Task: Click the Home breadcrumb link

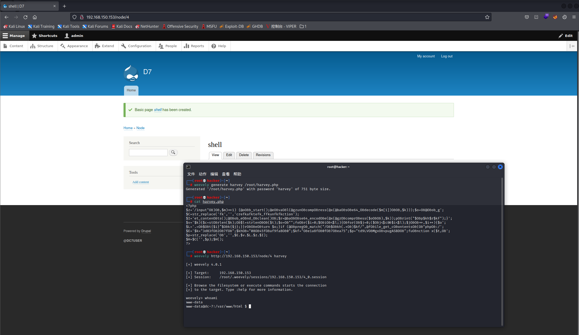Action: (x=128, y=128)
